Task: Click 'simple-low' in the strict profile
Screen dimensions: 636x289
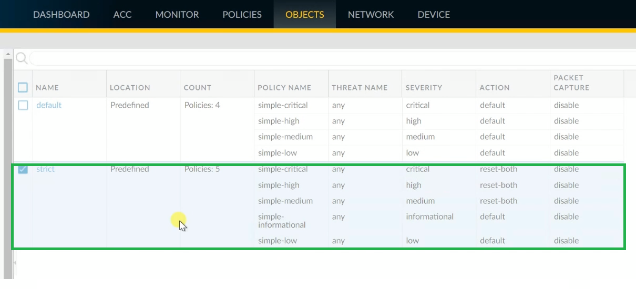Action: pos(278,241)
